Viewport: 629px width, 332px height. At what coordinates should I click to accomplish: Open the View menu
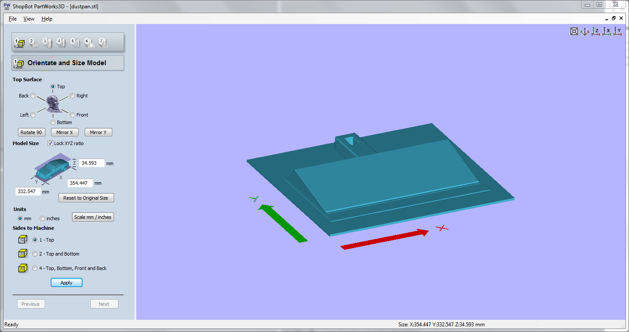click(x=29, y=19)
